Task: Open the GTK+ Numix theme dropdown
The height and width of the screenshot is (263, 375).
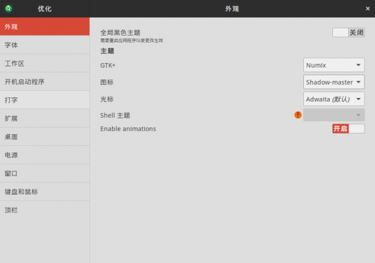Action: pos(334,65)
